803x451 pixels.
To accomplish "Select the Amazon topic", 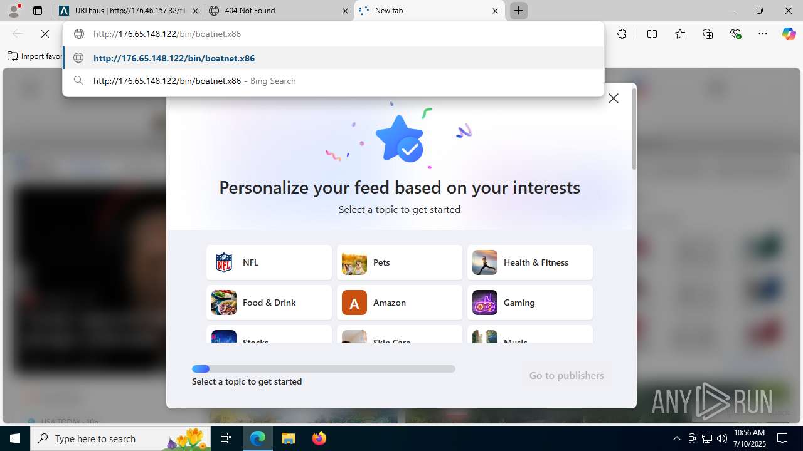I will click(400, 303).
